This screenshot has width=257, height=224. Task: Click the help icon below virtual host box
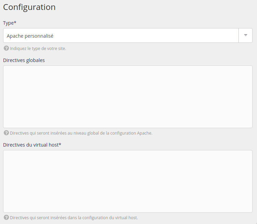(6, 217)
